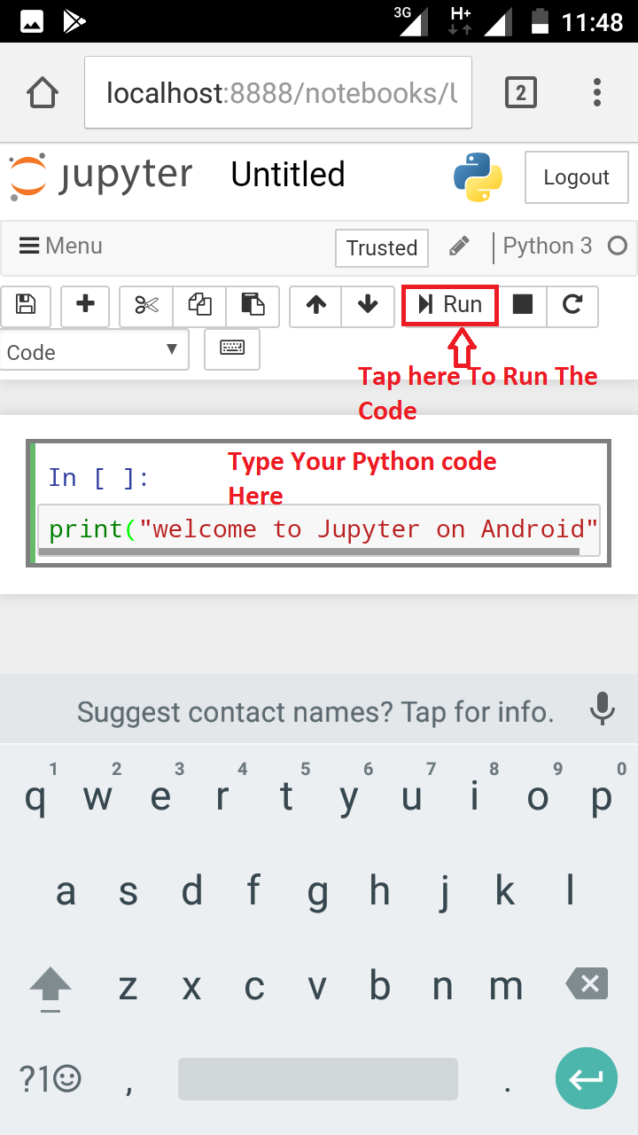Click the Python 3 kernel label

[x=547, y=246]
